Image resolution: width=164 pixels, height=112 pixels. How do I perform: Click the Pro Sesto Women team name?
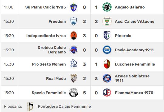49,64
